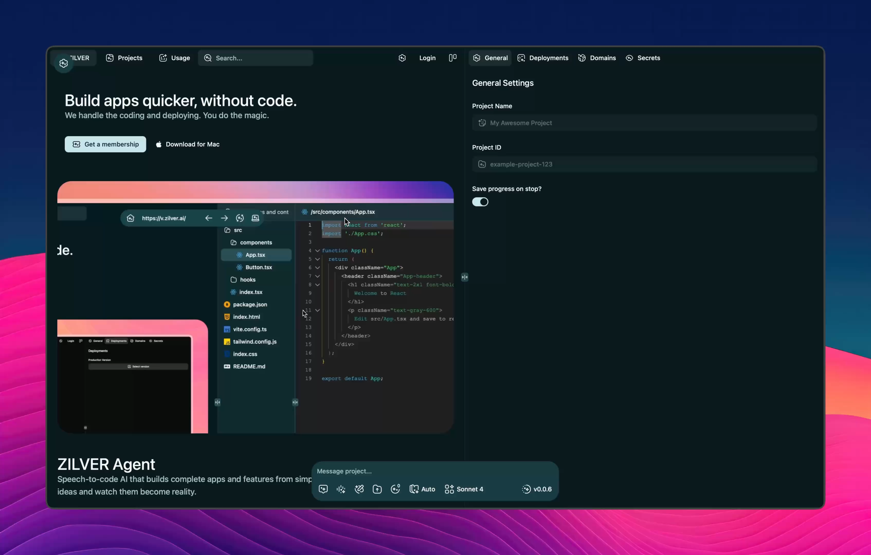Open the Projects page
Screen dimensions: 871x555
pyautogui.click(x=124, y=58)
